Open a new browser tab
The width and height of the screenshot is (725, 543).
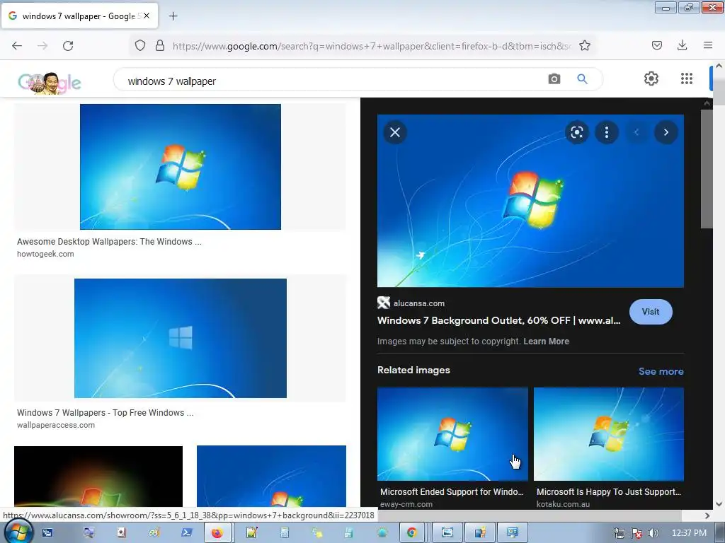click(x=173, y=16)
